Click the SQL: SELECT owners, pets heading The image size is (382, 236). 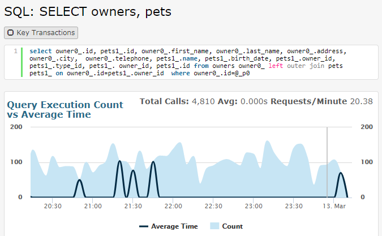pos(88,12)
